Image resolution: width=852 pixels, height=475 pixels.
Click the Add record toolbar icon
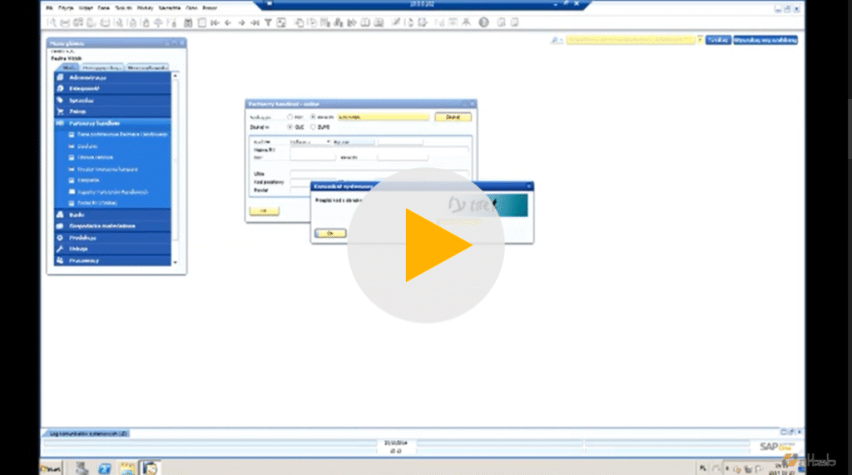click(201, 22)
